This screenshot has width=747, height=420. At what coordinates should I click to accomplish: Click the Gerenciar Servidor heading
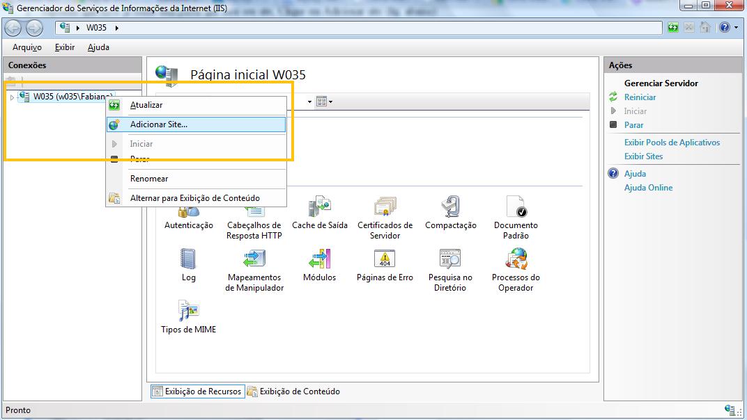tap(661, 83)
